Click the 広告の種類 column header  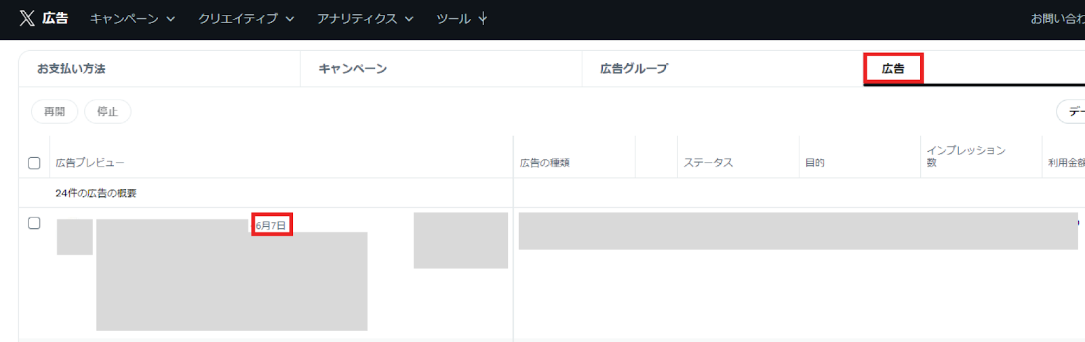545,163
